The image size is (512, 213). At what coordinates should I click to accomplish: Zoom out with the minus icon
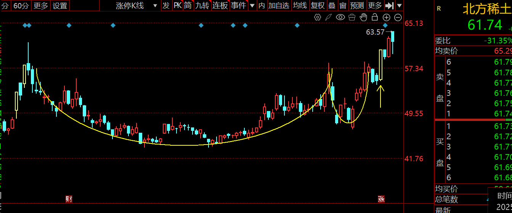point(398,17)
